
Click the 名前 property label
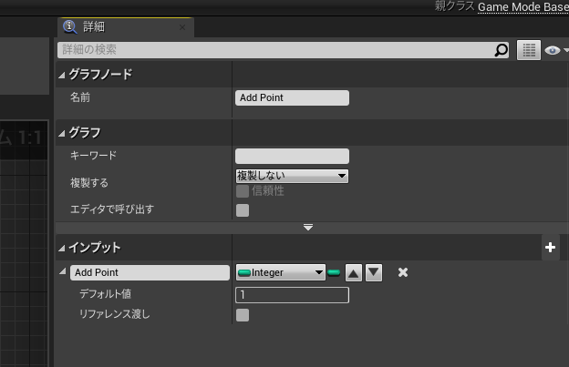(80, 97)
